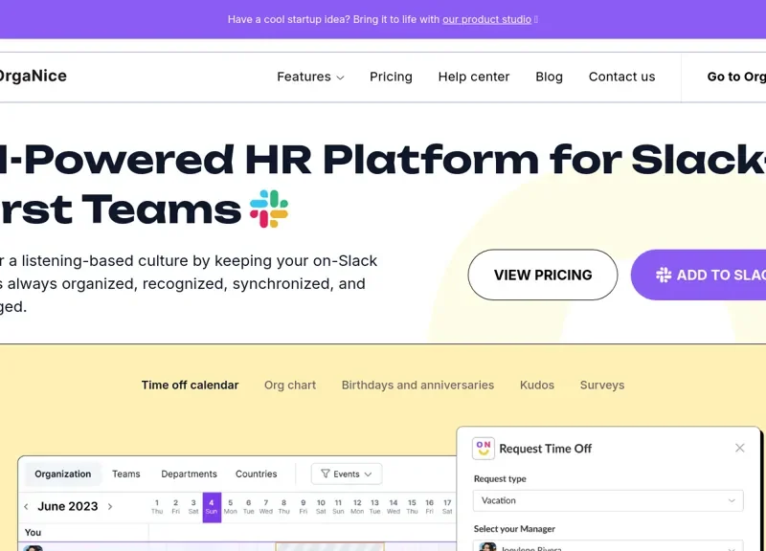Go to previous month in calendar
The image size is (766, 551).
click(26, 507)
